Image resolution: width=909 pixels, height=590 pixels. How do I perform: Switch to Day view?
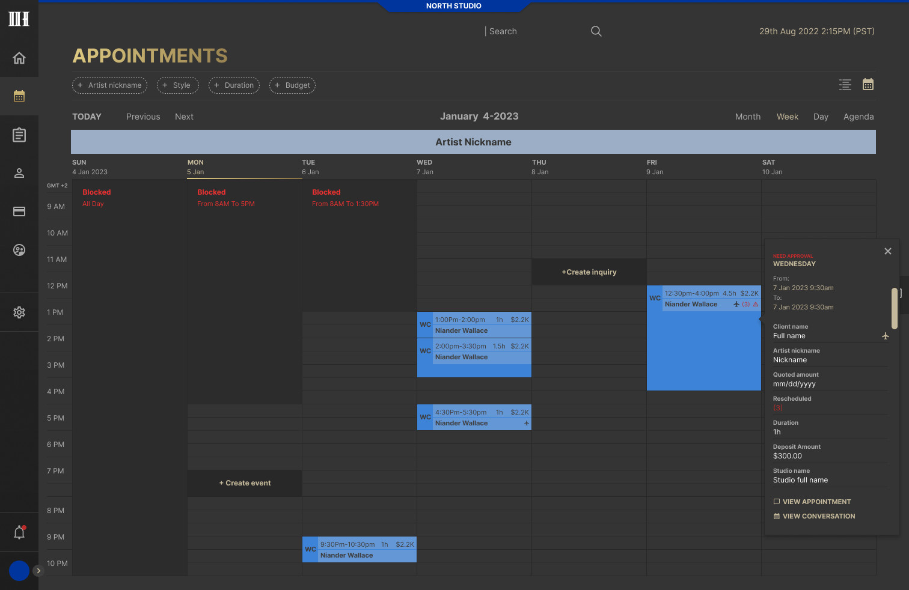tap(821, 117)
